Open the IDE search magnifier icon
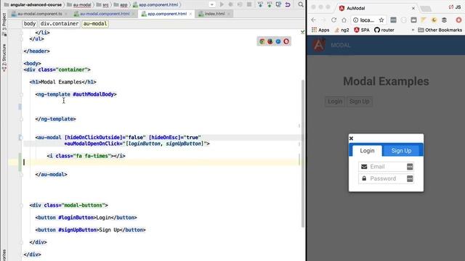This screenshot has width=465, height=261. [x=301, y=4]
